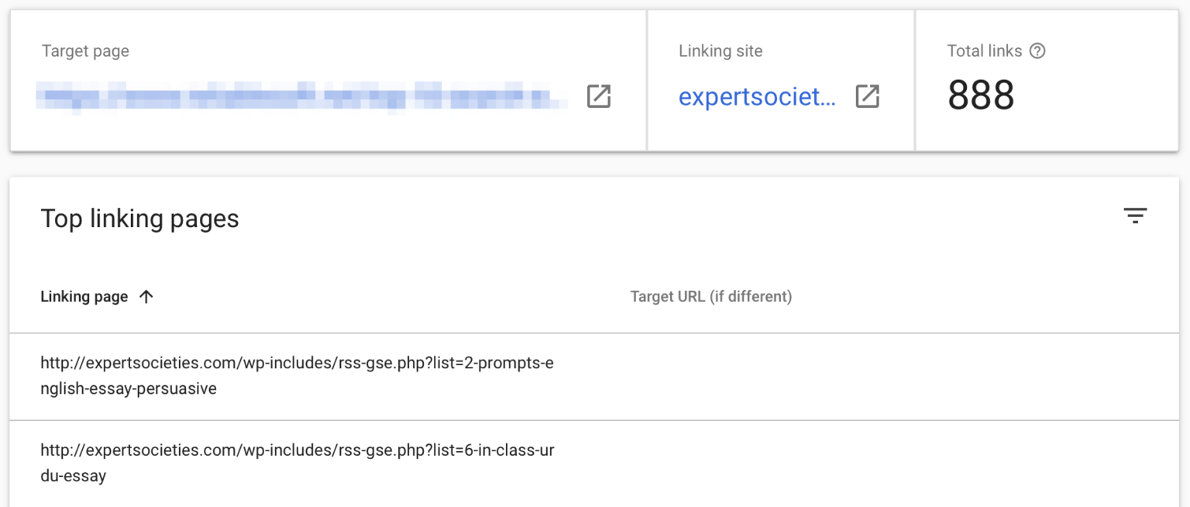Open the target page via its external link icon
The height and width of the screenshot is (507, 1190).
click(597, 96)
